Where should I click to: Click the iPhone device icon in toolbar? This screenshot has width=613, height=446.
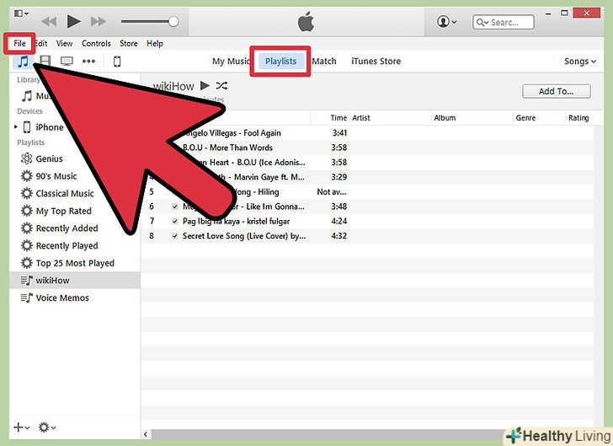point(117,61)
